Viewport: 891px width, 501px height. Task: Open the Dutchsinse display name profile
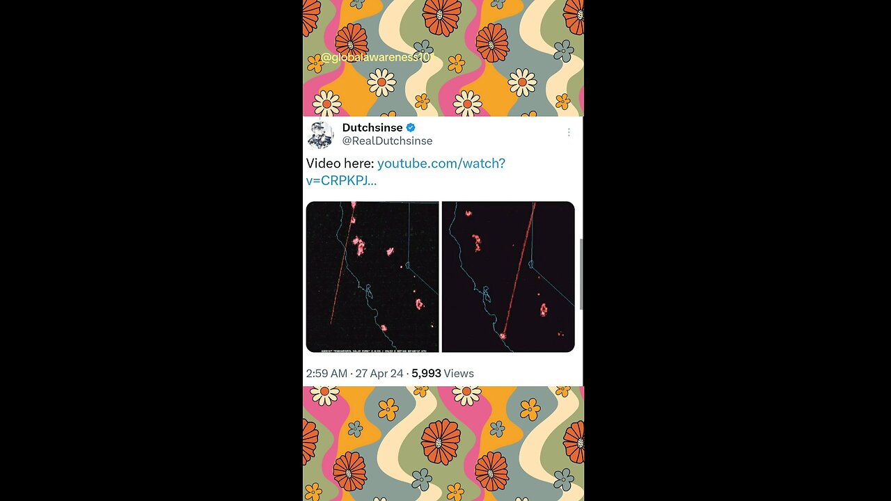pyautogui.click(x=372, y=127)
